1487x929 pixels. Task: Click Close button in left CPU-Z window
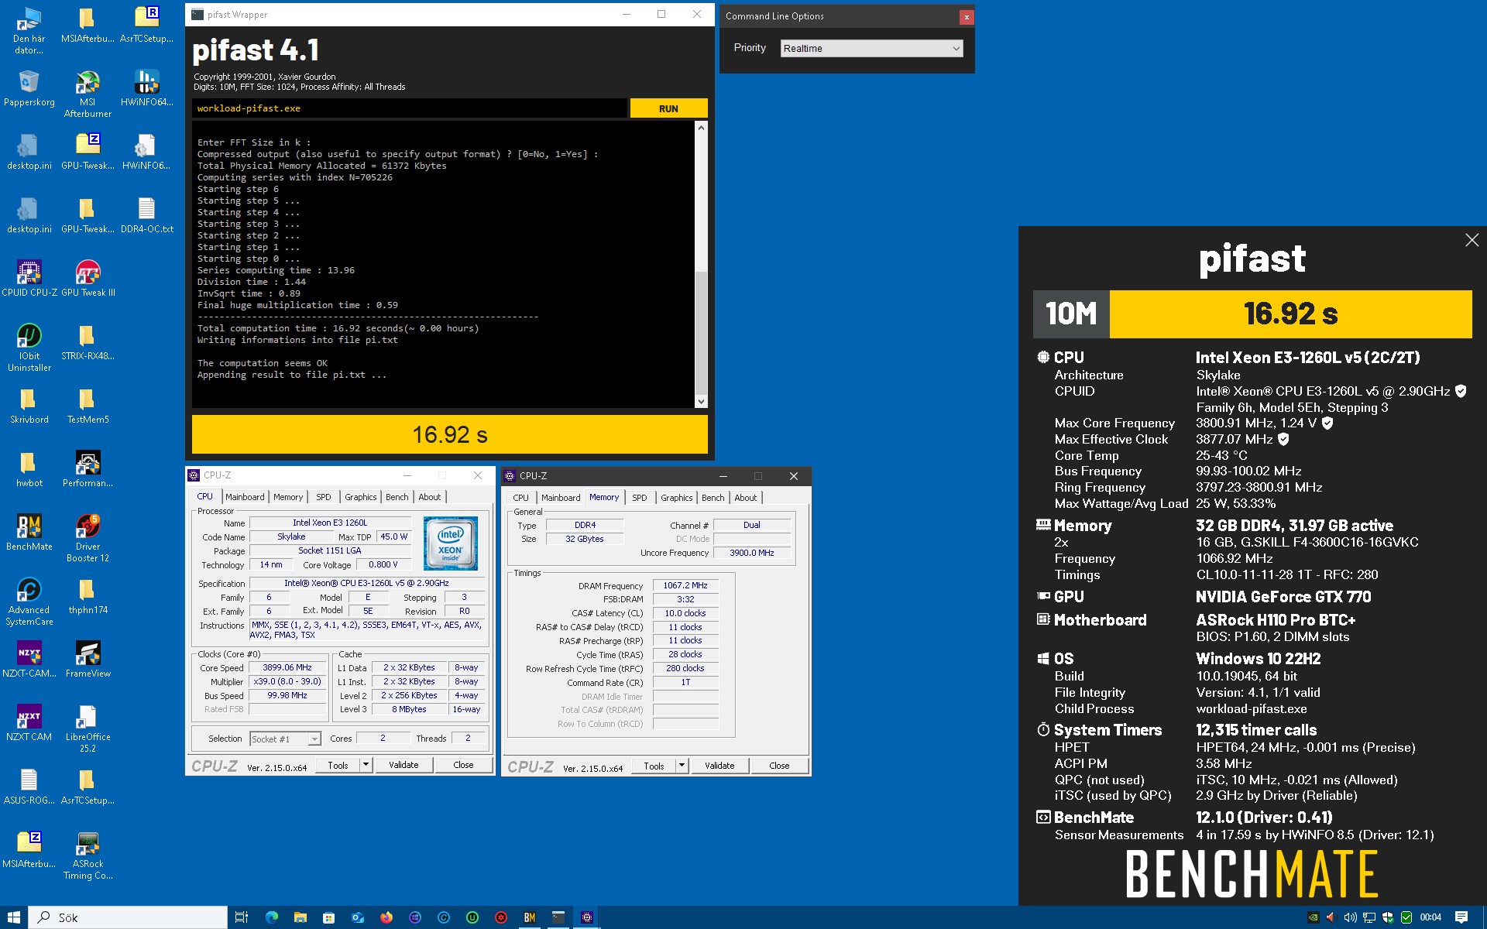pos(463,765)
